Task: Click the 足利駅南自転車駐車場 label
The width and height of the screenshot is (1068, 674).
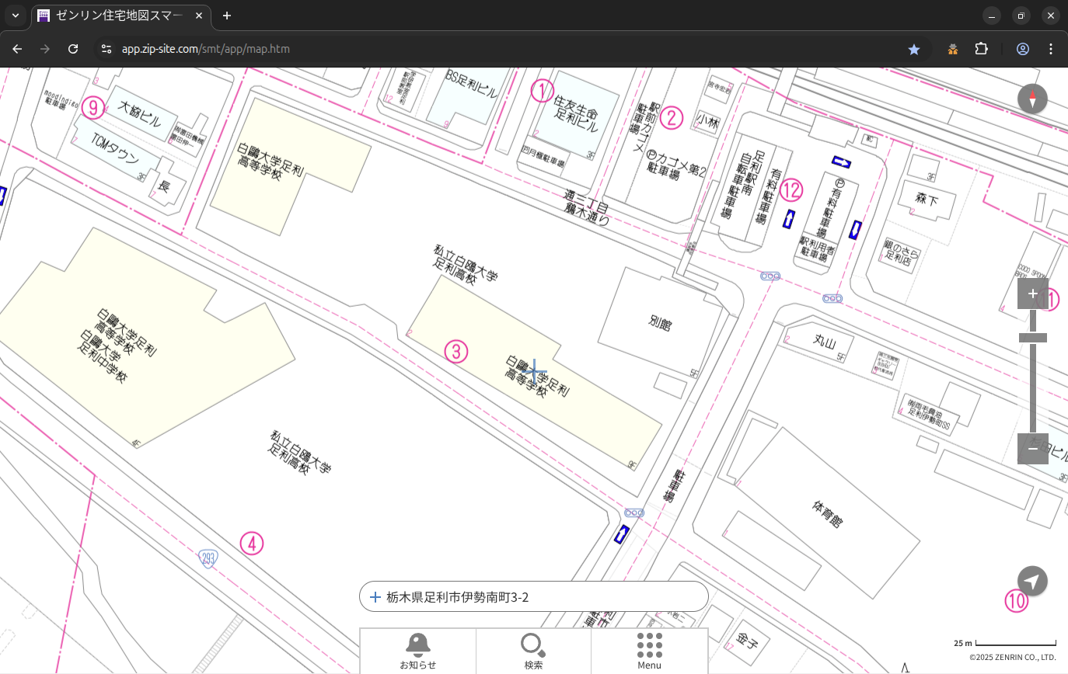Action: pyautogui.click(x=743, y=184)
